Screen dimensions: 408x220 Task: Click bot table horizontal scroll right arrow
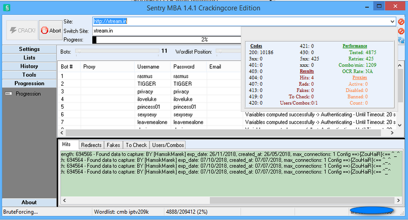(x=392, y=133)
